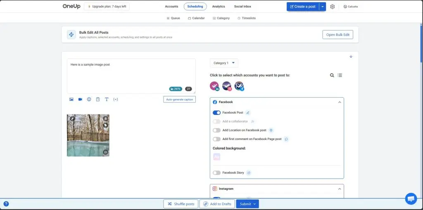Image resolution: width=423 pixels, height=210 pixels.
Task: Open the Timeslots sub-tab
Action: click(247, 18)
